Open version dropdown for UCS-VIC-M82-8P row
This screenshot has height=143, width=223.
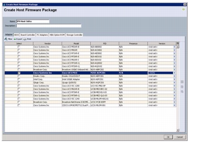[174, 86]
